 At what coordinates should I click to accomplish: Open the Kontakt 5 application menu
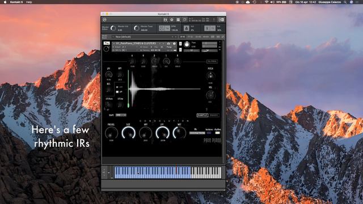(16, 2)
